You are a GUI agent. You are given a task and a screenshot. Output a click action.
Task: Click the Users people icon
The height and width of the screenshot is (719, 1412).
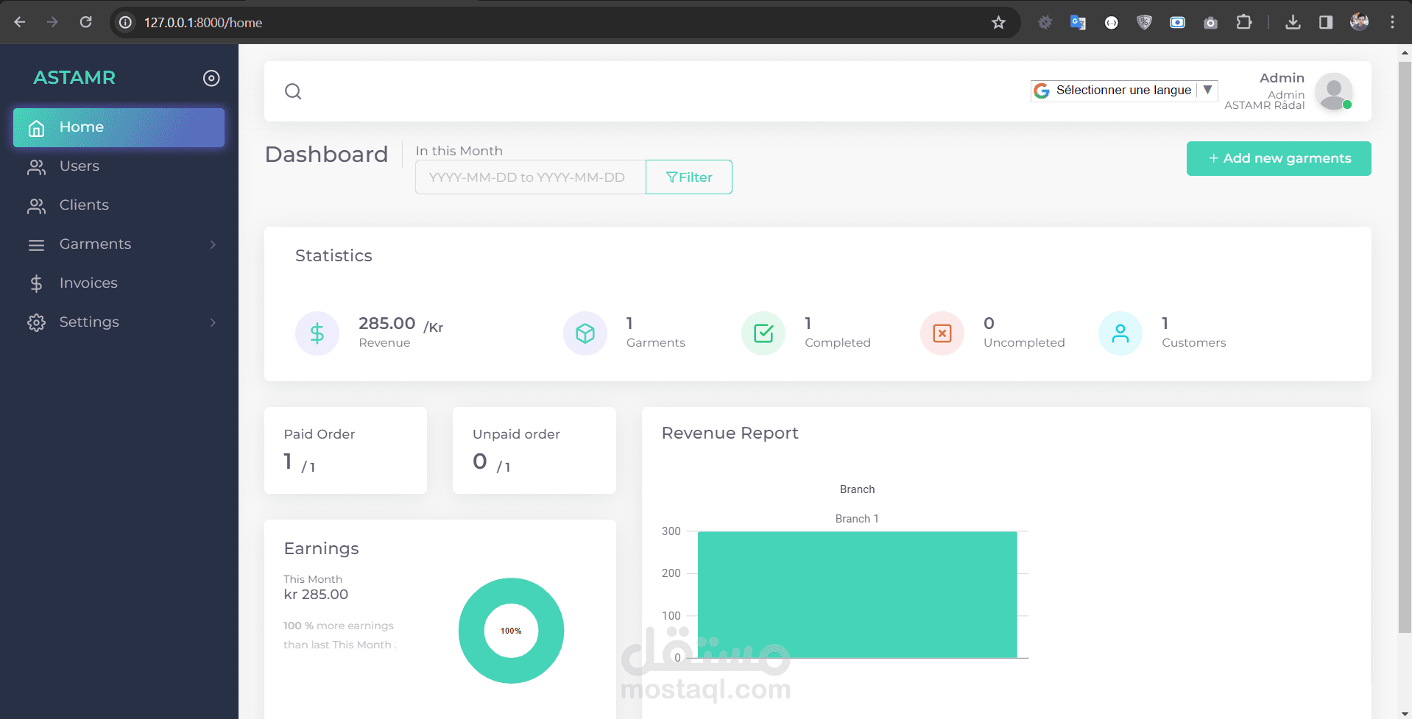tap(37, 167)
